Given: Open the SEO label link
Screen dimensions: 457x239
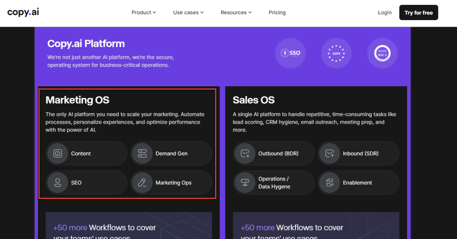Looking at the screenshot, I should click(x=76, y=183).
